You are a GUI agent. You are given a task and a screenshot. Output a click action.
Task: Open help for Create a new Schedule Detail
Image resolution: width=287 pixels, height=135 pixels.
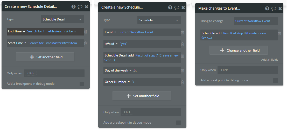pyautogui.click(x=74, y=7)
